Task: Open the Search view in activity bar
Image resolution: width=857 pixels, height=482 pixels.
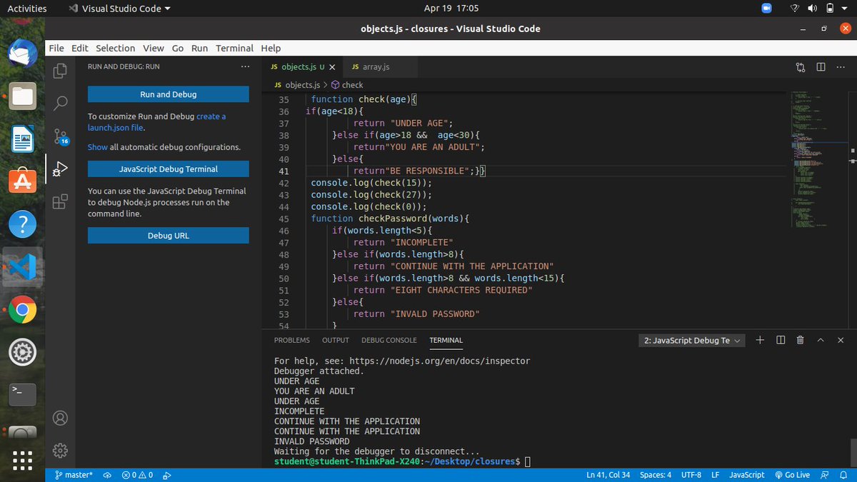Action: 61,104
